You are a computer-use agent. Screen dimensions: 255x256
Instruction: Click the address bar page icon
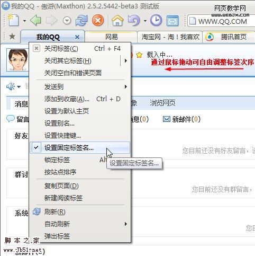coord(193,21)
